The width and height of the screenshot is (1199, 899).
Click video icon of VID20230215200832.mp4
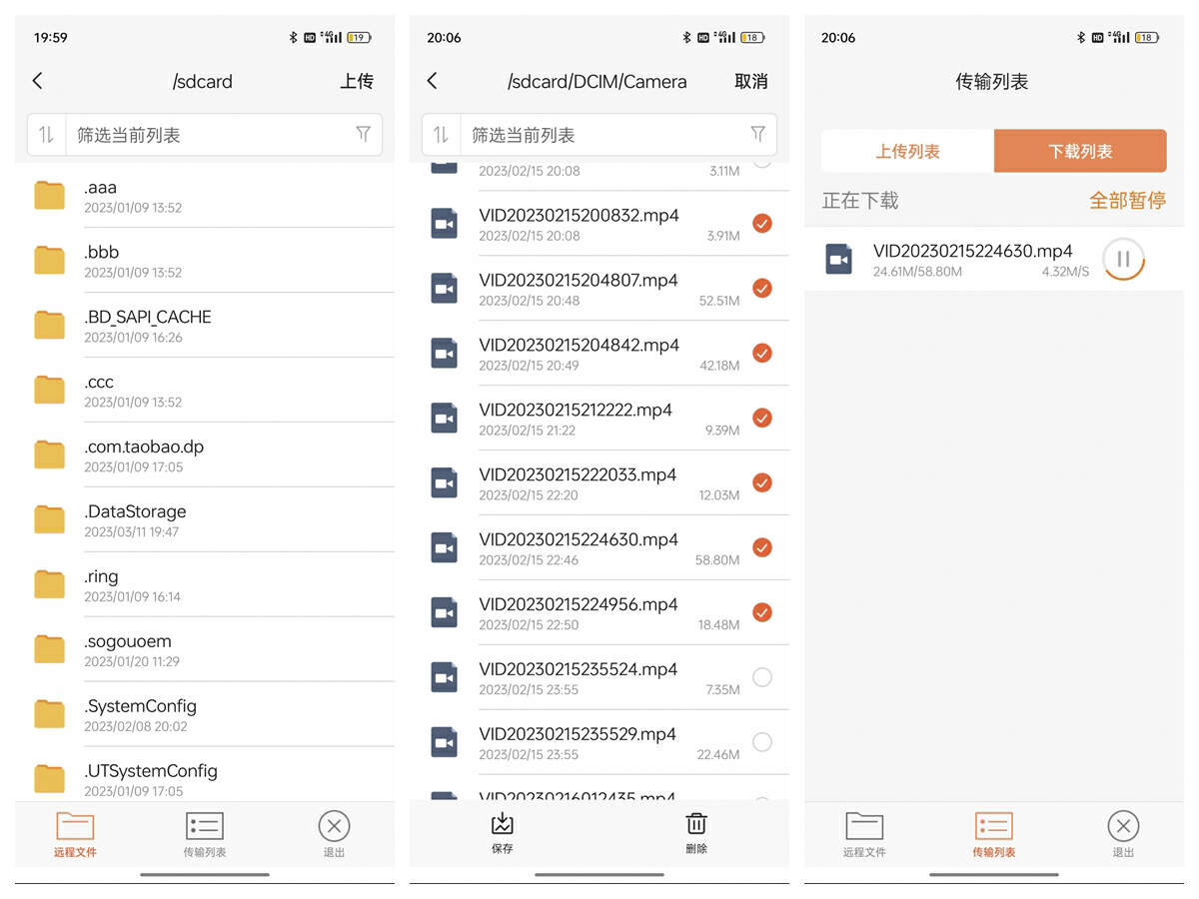(x=445, y=223)
